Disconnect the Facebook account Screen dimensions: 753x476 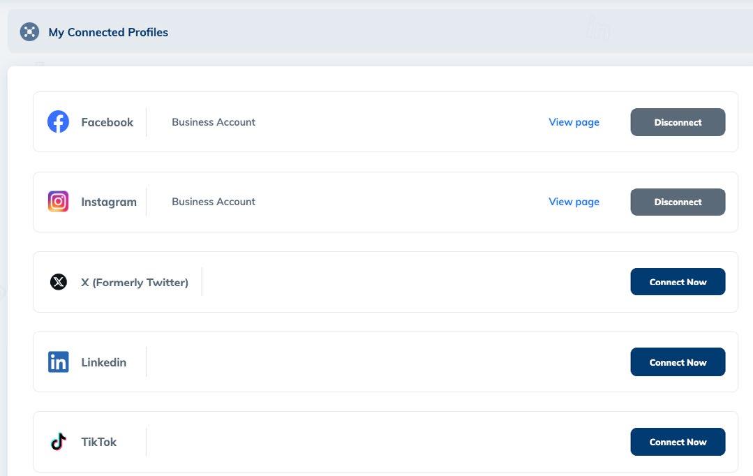678,122
